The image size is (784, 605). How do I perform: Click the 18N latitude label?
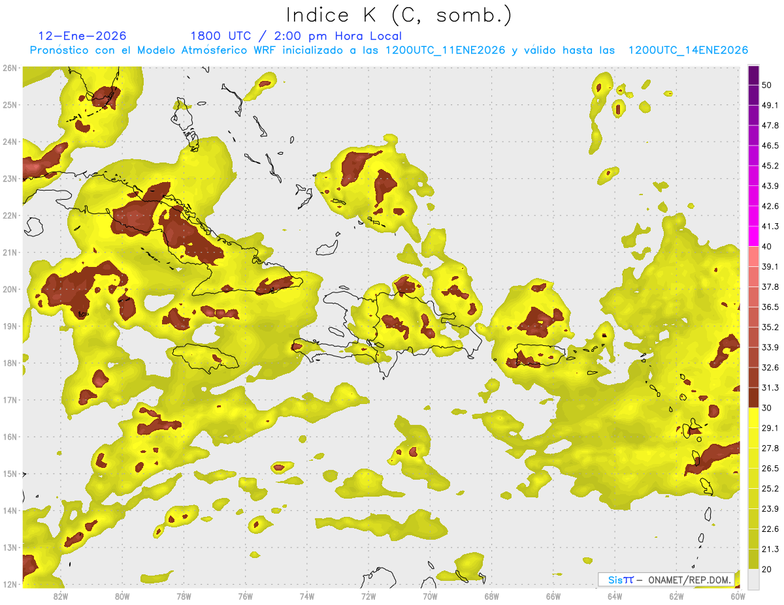[x=9, y=363]
